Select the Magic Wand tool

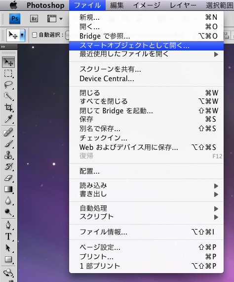pyautogui.click(x=8, y=96)
